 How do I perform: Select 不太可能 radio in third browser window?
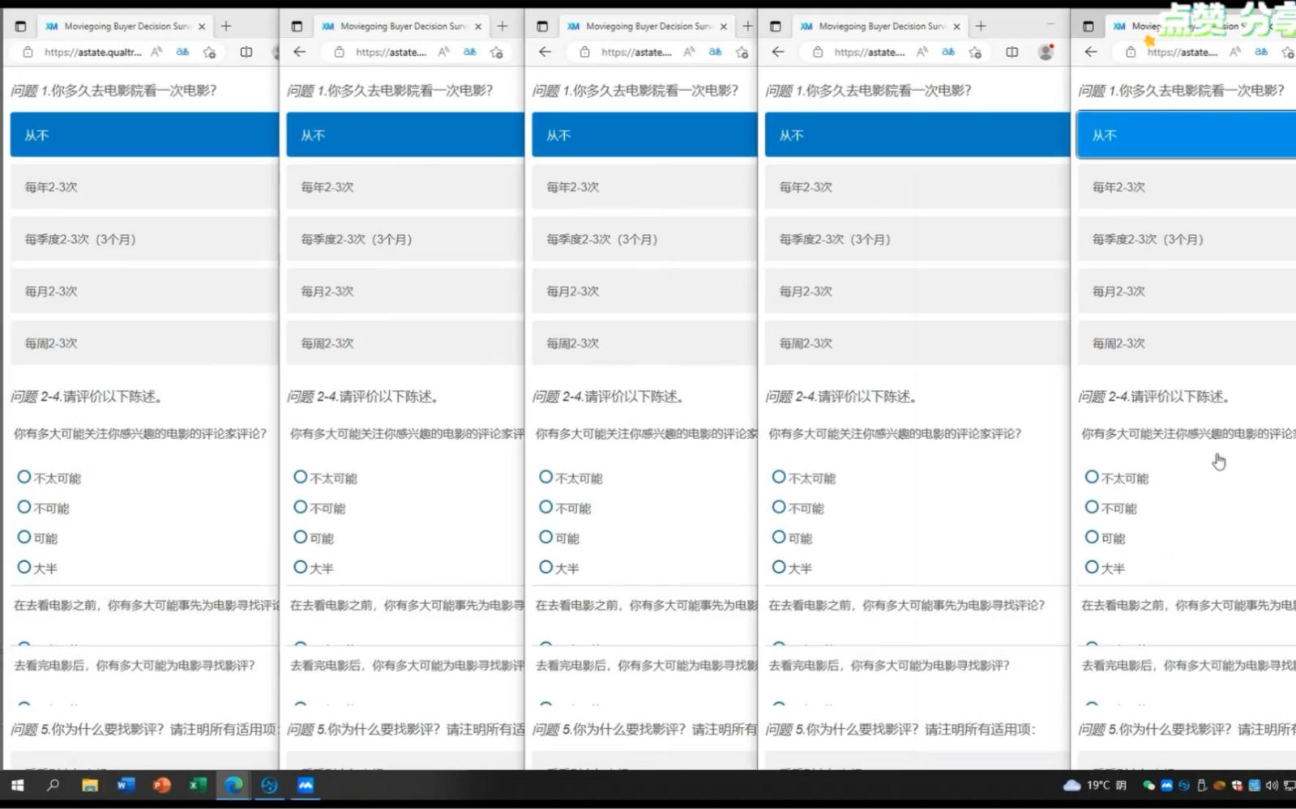[546, 478]
